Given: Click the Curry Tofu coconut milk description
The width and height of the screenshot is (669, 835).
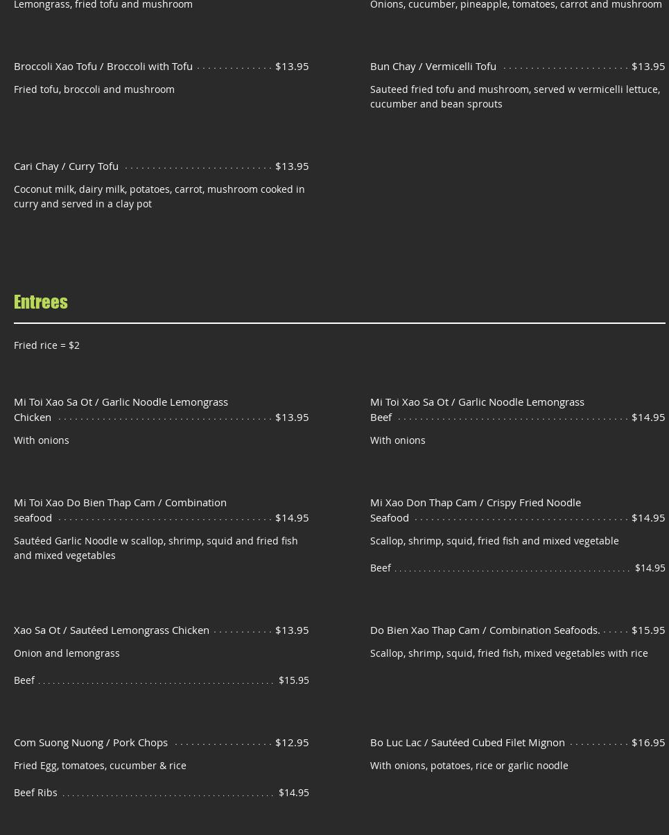Looking at the screenshot, I should click(159, 196).
